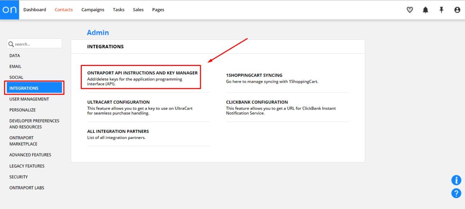This screenshot has height=209, width=465.
Task: Open DEVELOPER PREFERENCES AND RESOURCES
Action: [x=34, y=124]
